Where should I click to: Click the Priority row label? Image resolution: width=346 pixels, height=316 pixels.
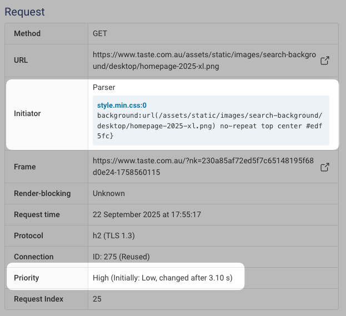click(x=26, y=278)
